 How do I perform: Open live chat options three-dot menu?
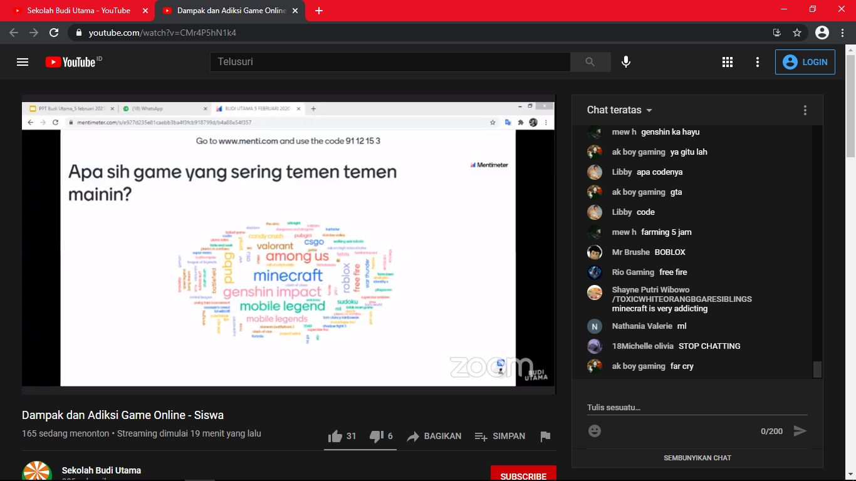[x=805, y=110]
